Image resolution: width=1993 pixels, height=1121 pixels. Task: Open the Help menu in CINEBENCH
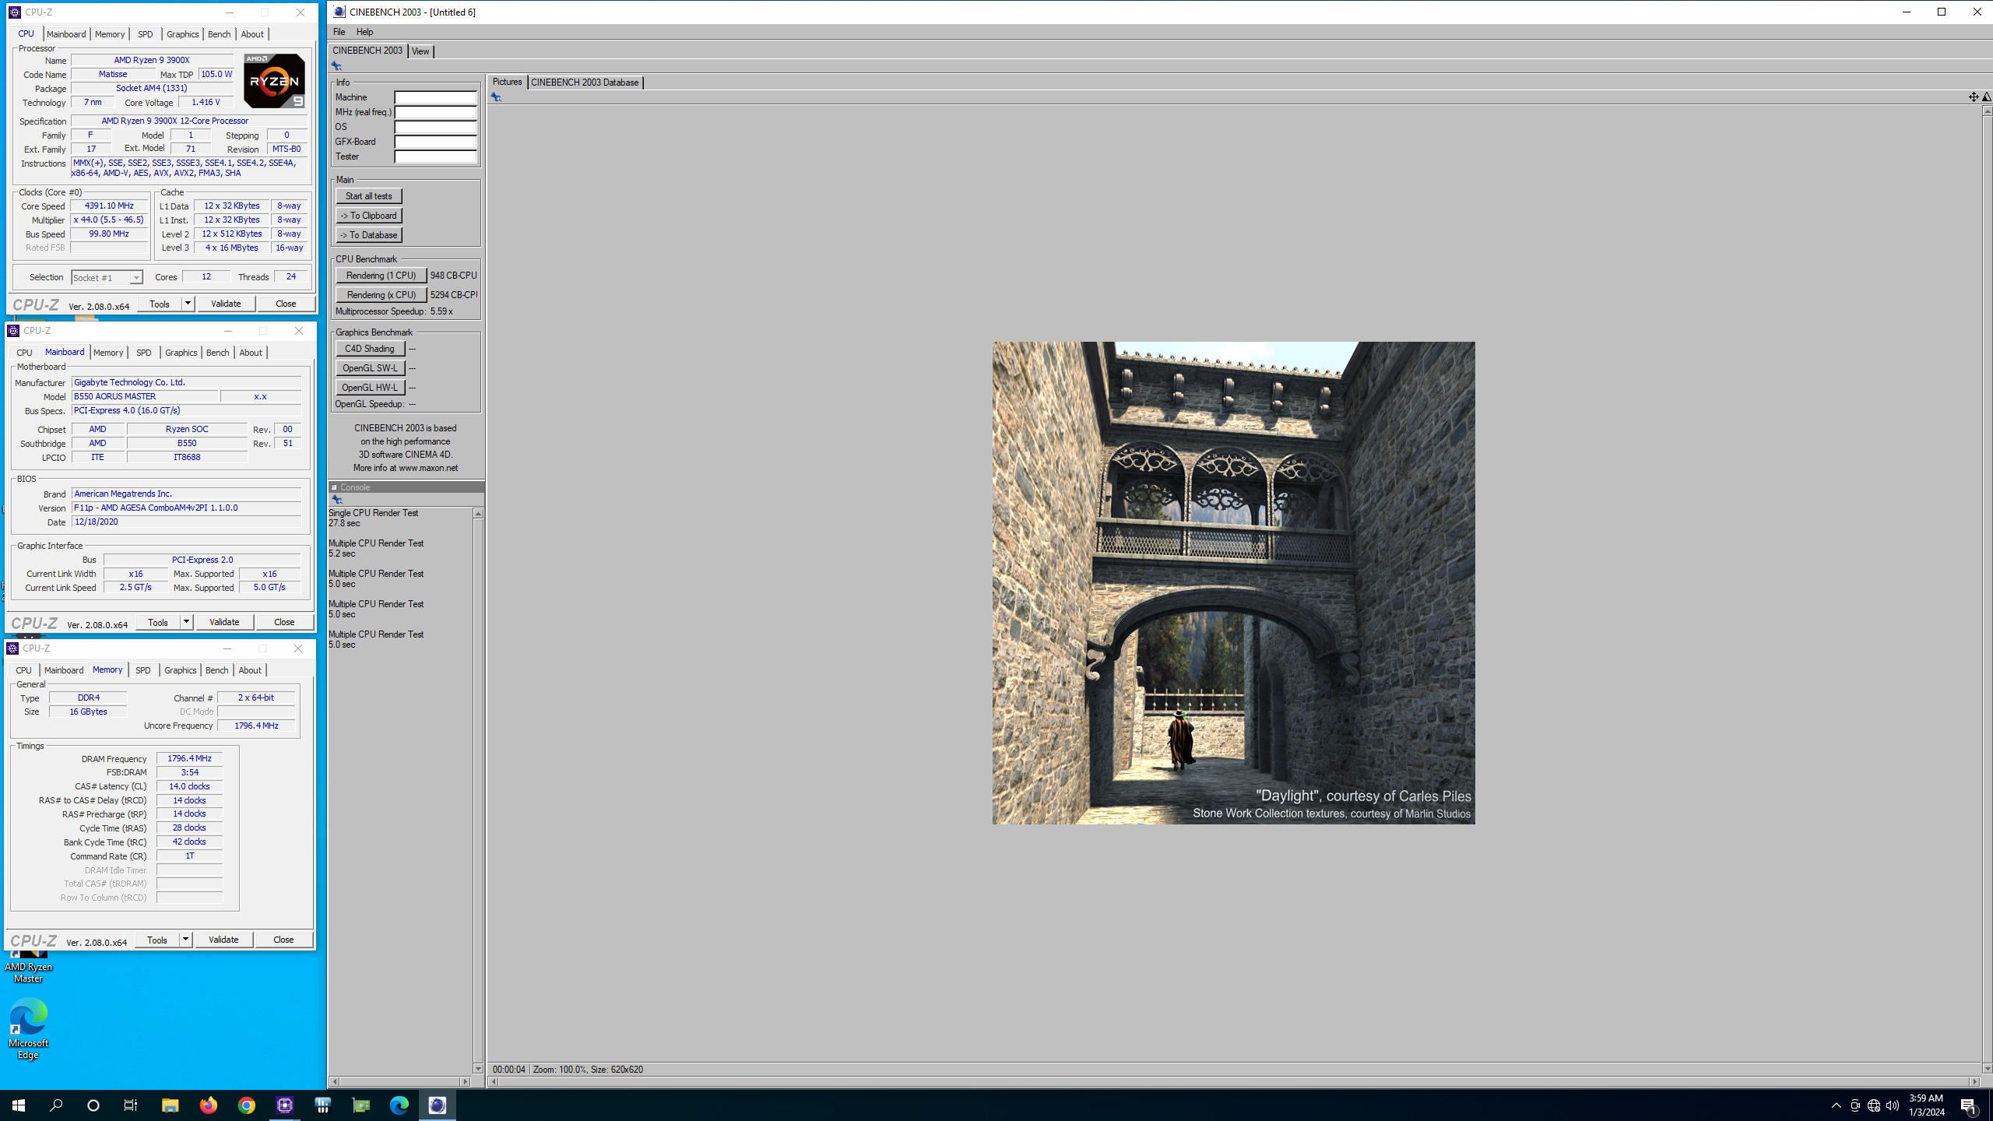point(364,32)
